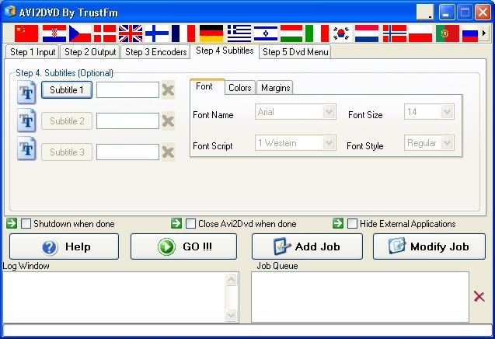Minimize to tray using the title bar dot button

pyautogui.click(x=425, y=12)
